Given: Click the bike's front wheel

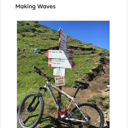Looking at the screenshot, I should [x=31, y=110].
